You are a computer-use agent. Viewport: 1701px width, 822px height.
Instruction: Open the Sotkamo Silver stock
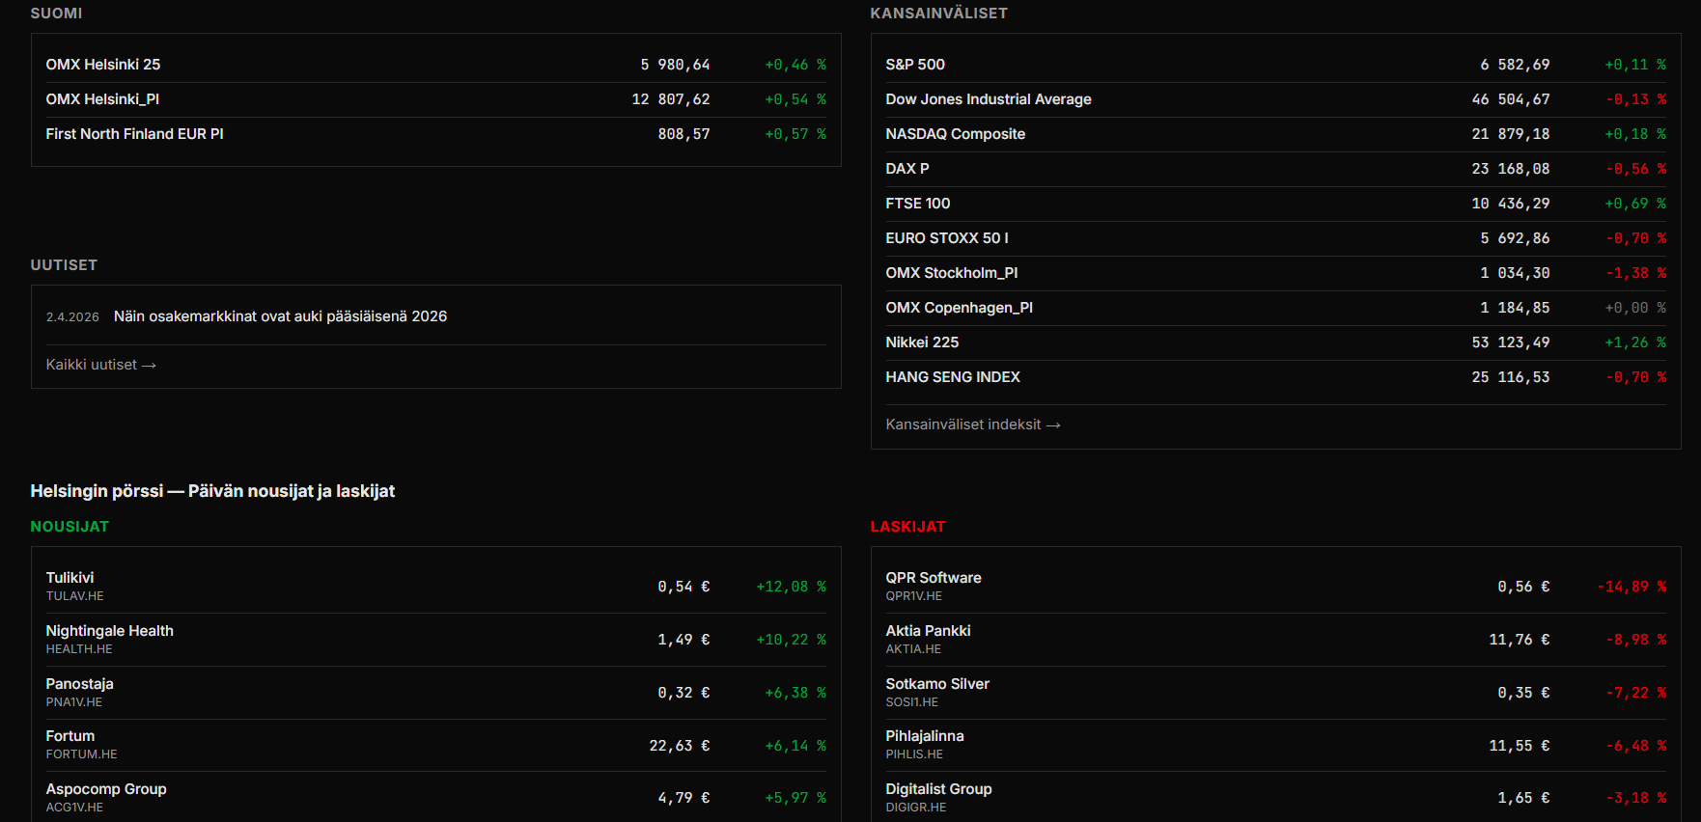point(937,684)
